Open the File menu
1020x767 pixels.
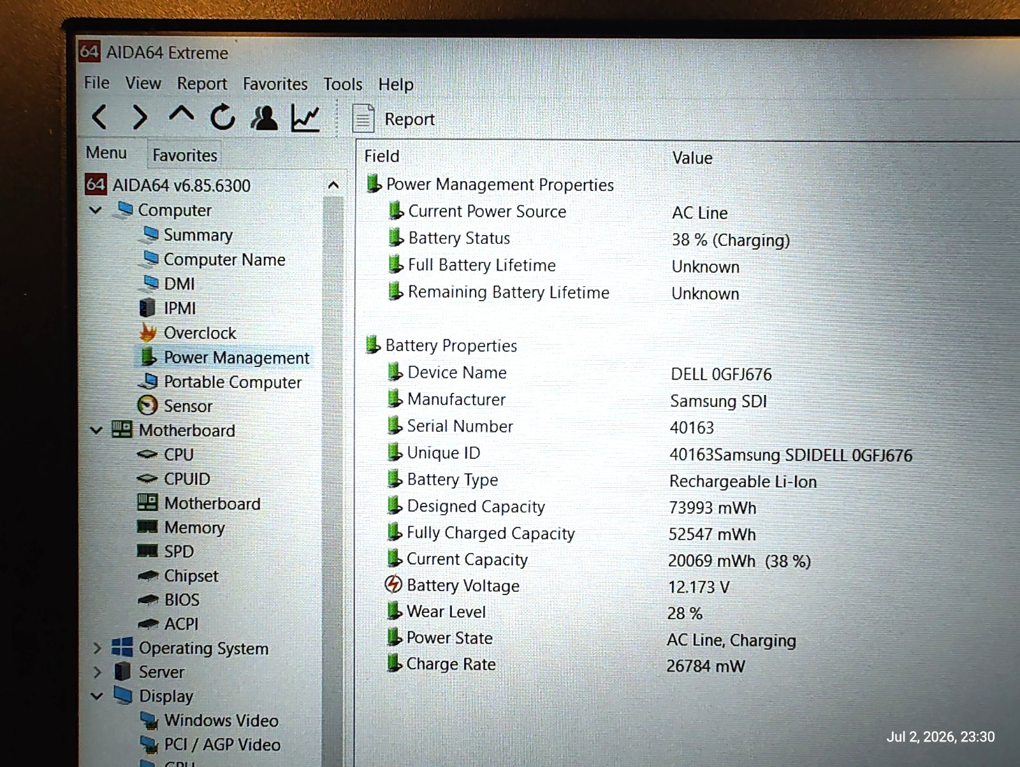97,83
